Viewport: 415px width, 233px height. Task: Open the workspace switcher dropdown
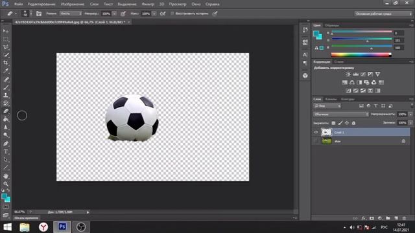click(383, 14)
